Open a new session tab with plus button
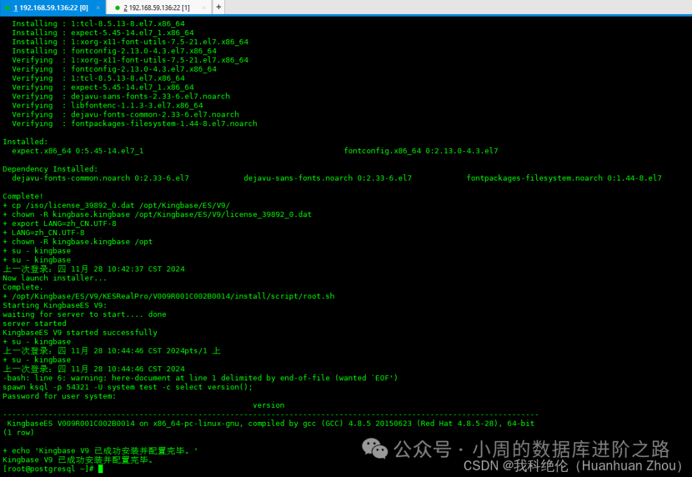Image resolution: width=692 pixels, height=477 pixels. point(218,7)
